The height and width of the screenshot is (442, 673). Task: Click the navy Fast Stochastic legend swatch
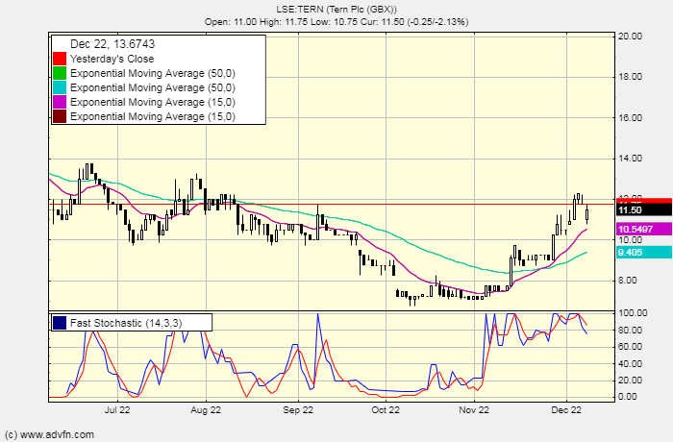[x=60, y=323]
